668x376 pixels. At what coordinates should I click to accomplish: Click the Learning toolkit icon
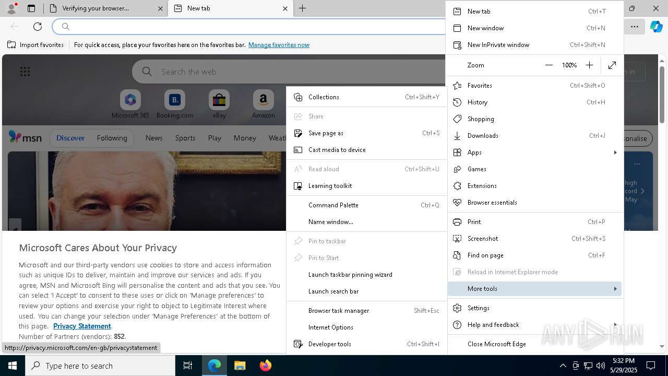tap(298, 186)
